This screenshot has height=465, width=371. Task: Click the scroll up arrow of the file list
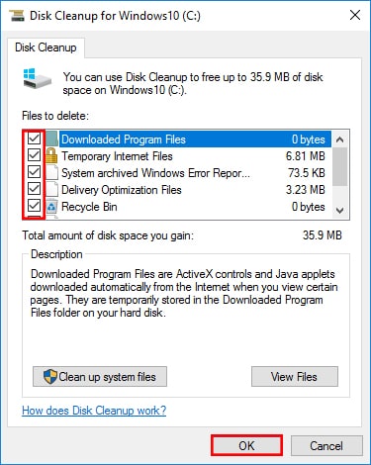339,139
